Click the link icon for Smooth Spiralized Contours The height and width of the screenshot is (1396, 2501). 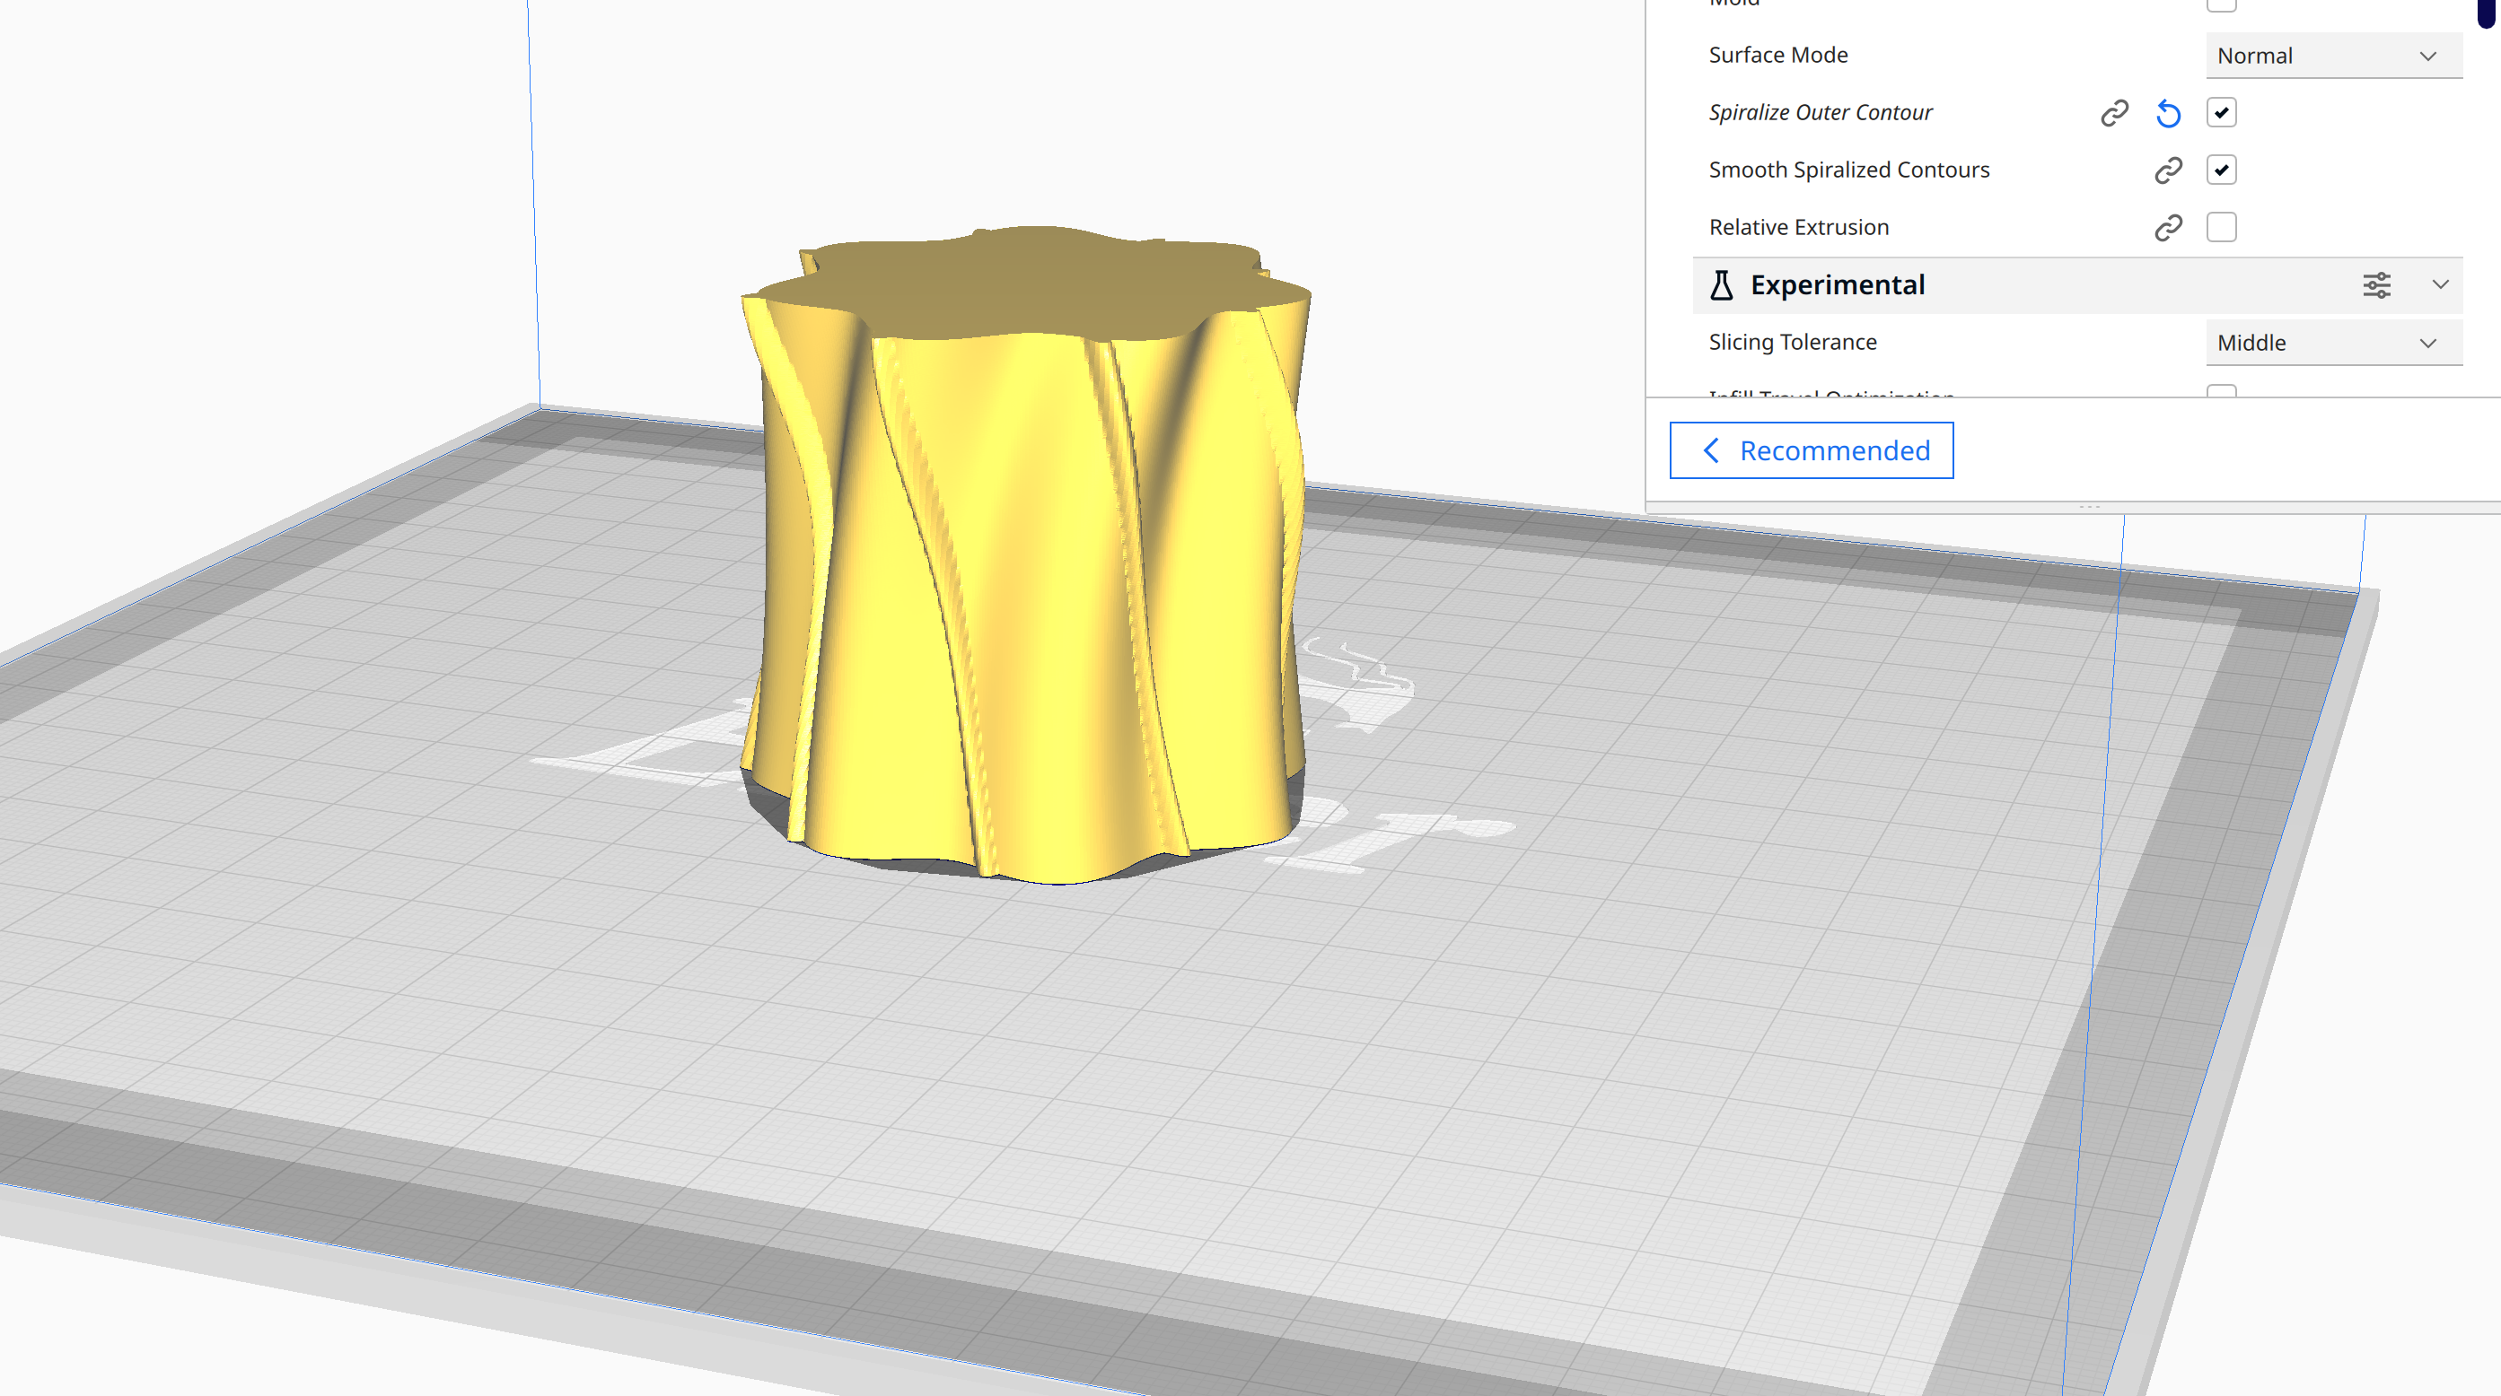point(2168,170)
